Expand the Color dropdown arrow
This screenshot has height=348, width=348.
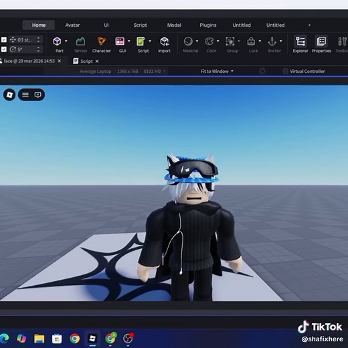(x=218, y=41)
